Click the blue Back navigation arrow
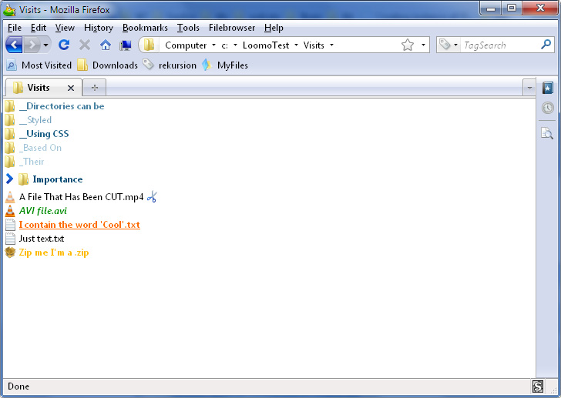 [x=15, y=45]
